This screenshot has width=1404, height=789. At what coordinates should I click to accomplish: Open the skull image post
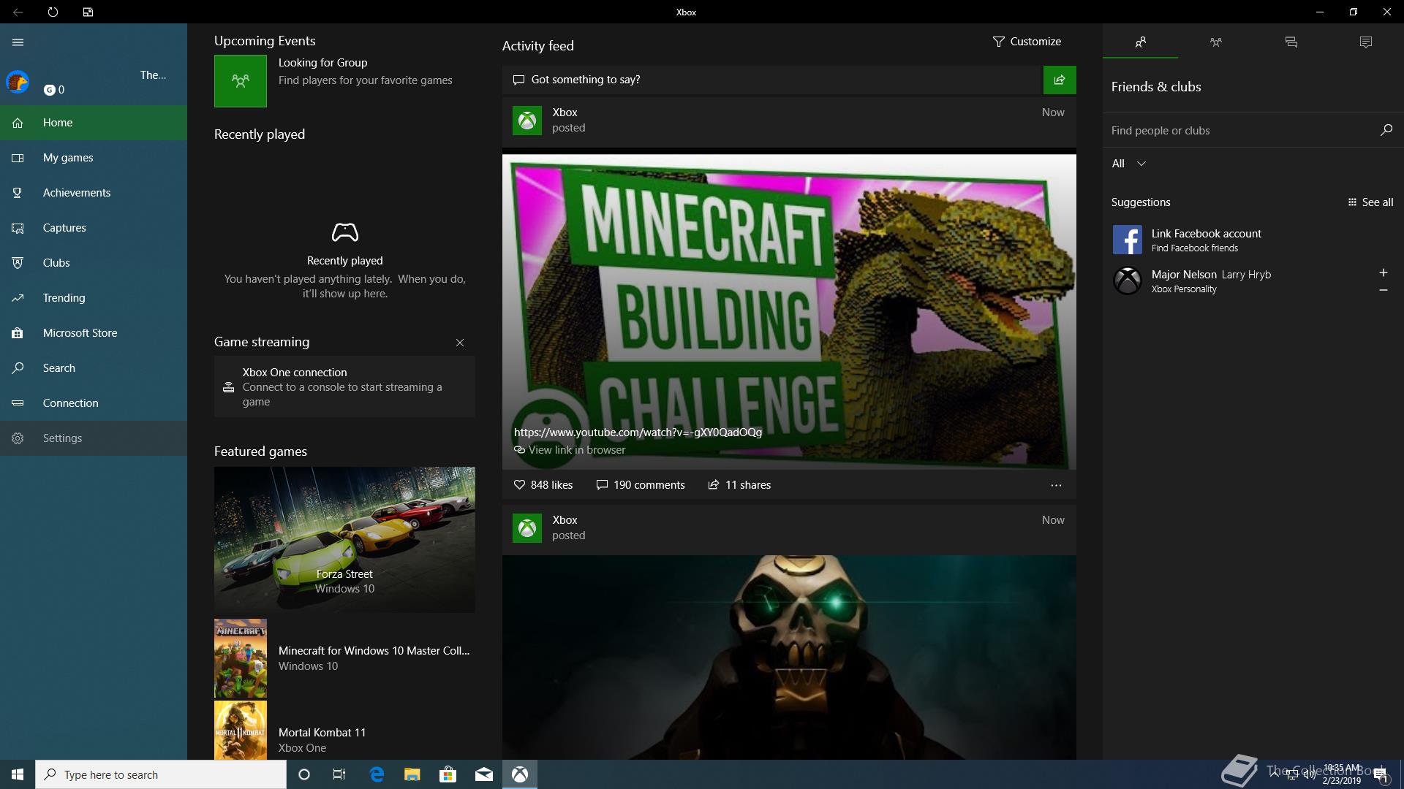(x=789, y=657)
